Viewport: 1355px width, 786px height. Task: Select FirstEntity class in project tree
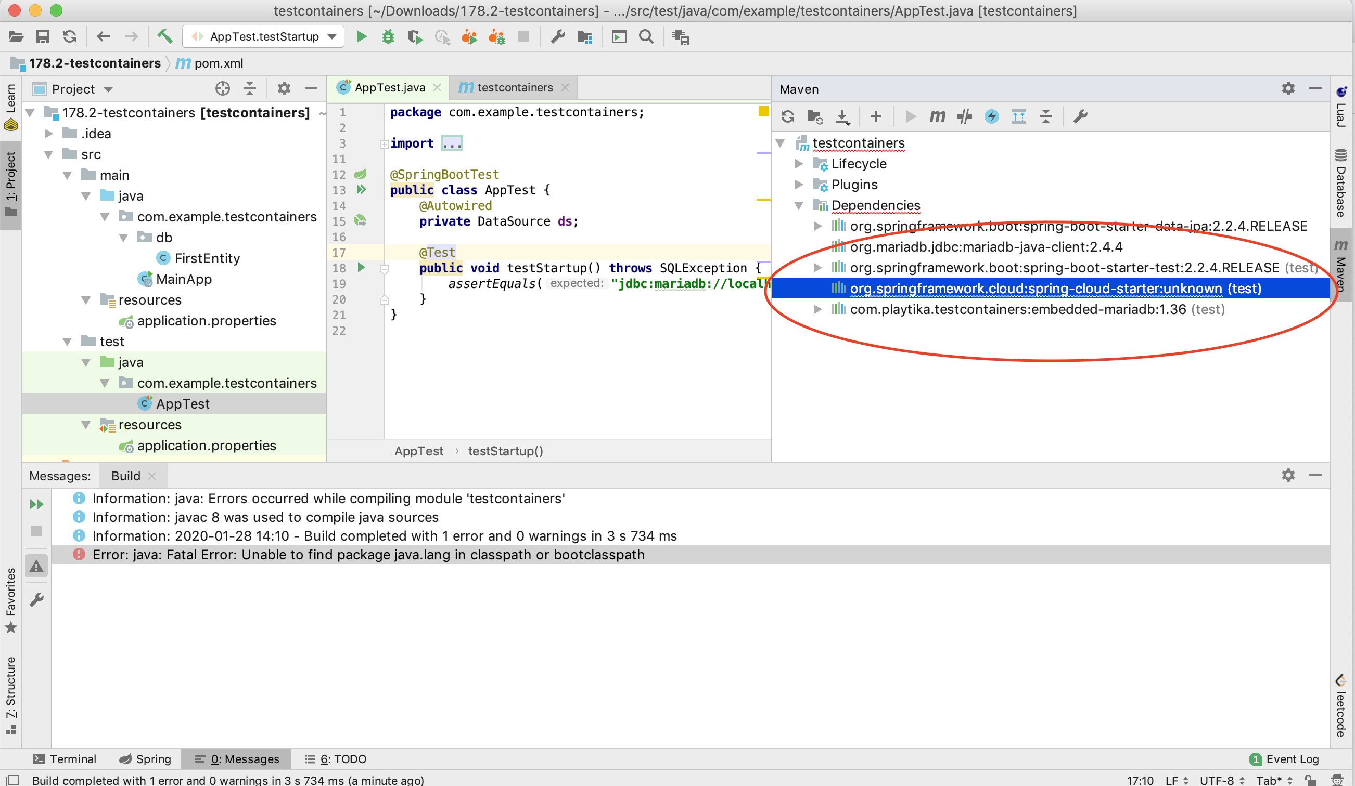pos(207,258)
